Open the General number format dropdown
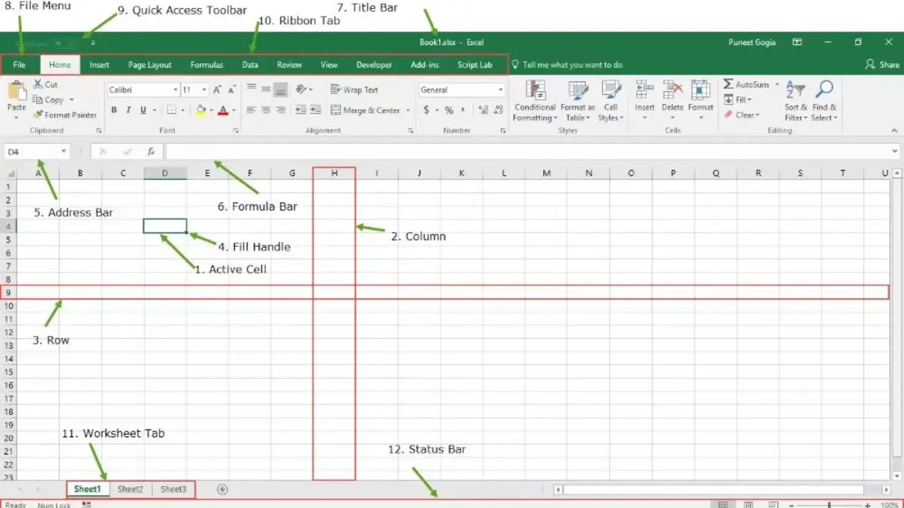Image resolution: width=904 pixels, height=508 pixels. coord(500,90)
